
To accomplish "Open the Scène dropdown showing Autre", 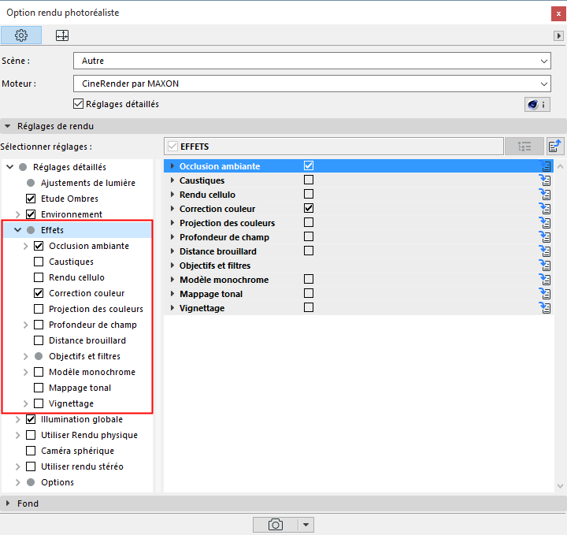I will point(312,61).
